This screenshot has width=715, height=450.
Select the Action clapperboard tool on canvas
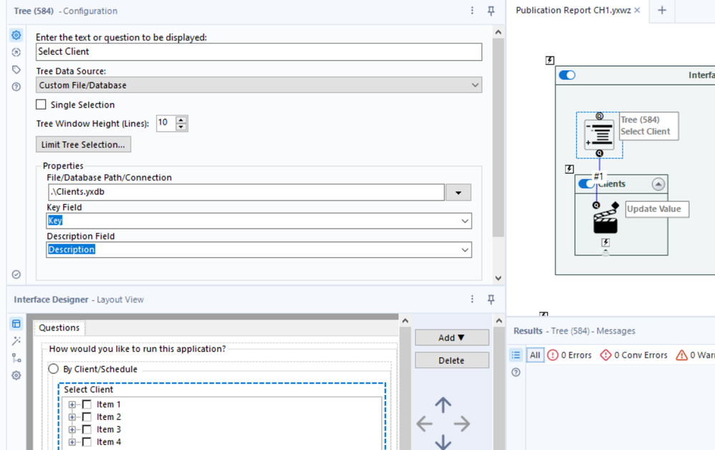tap(605, 221)
